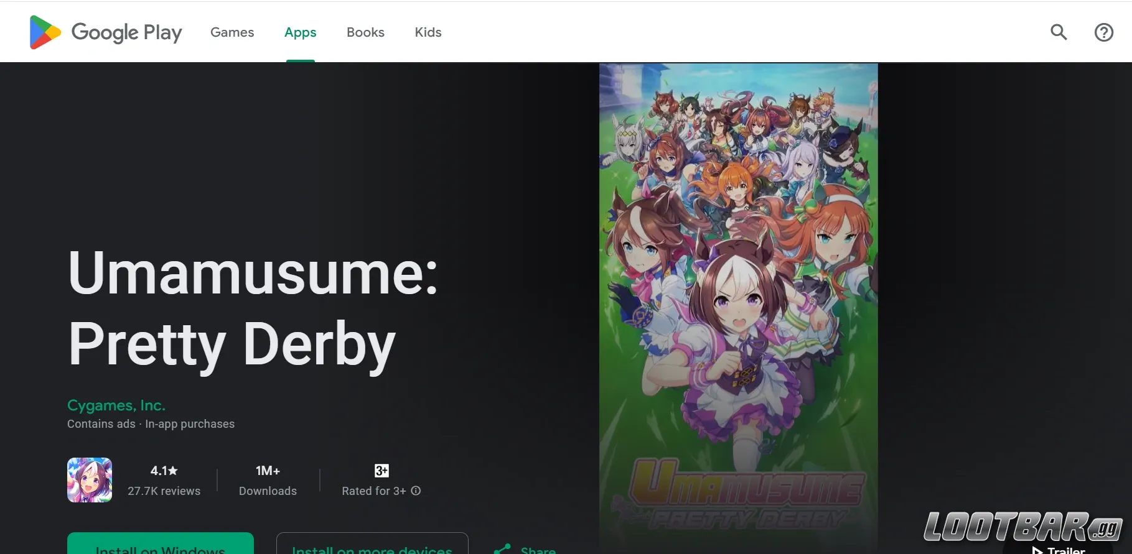Select the Apps tab
The width and height of the screenshot is (1132, 554).
pyautogui.click(x=301, y=32)
